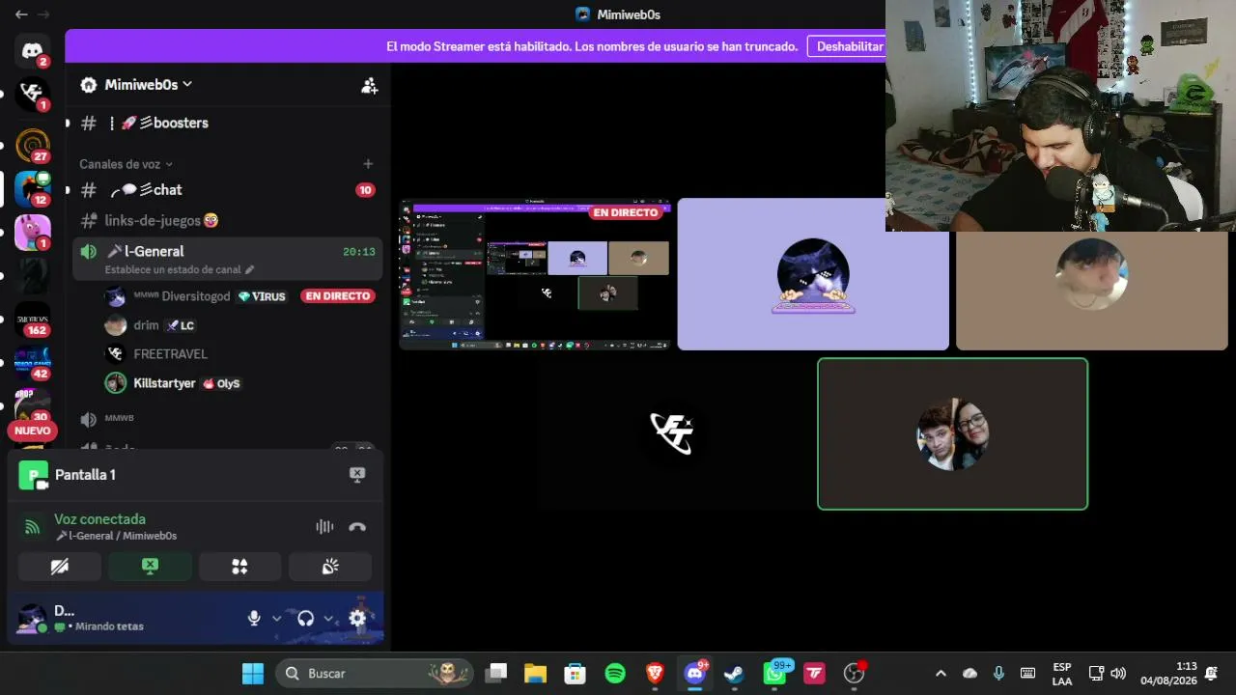Add a channel with the plus icon
Viewport: 1236px width, 695px height.
368,164
